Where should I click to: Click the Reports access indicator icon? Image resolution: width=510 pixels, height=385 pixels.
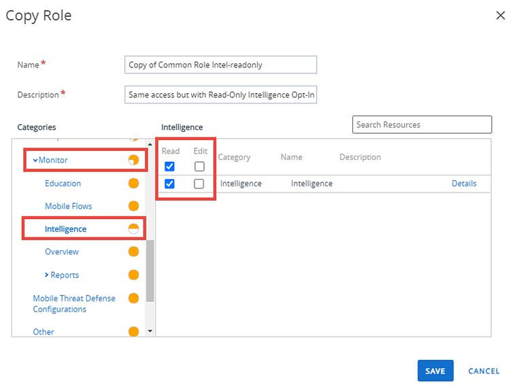pos(133,275)
